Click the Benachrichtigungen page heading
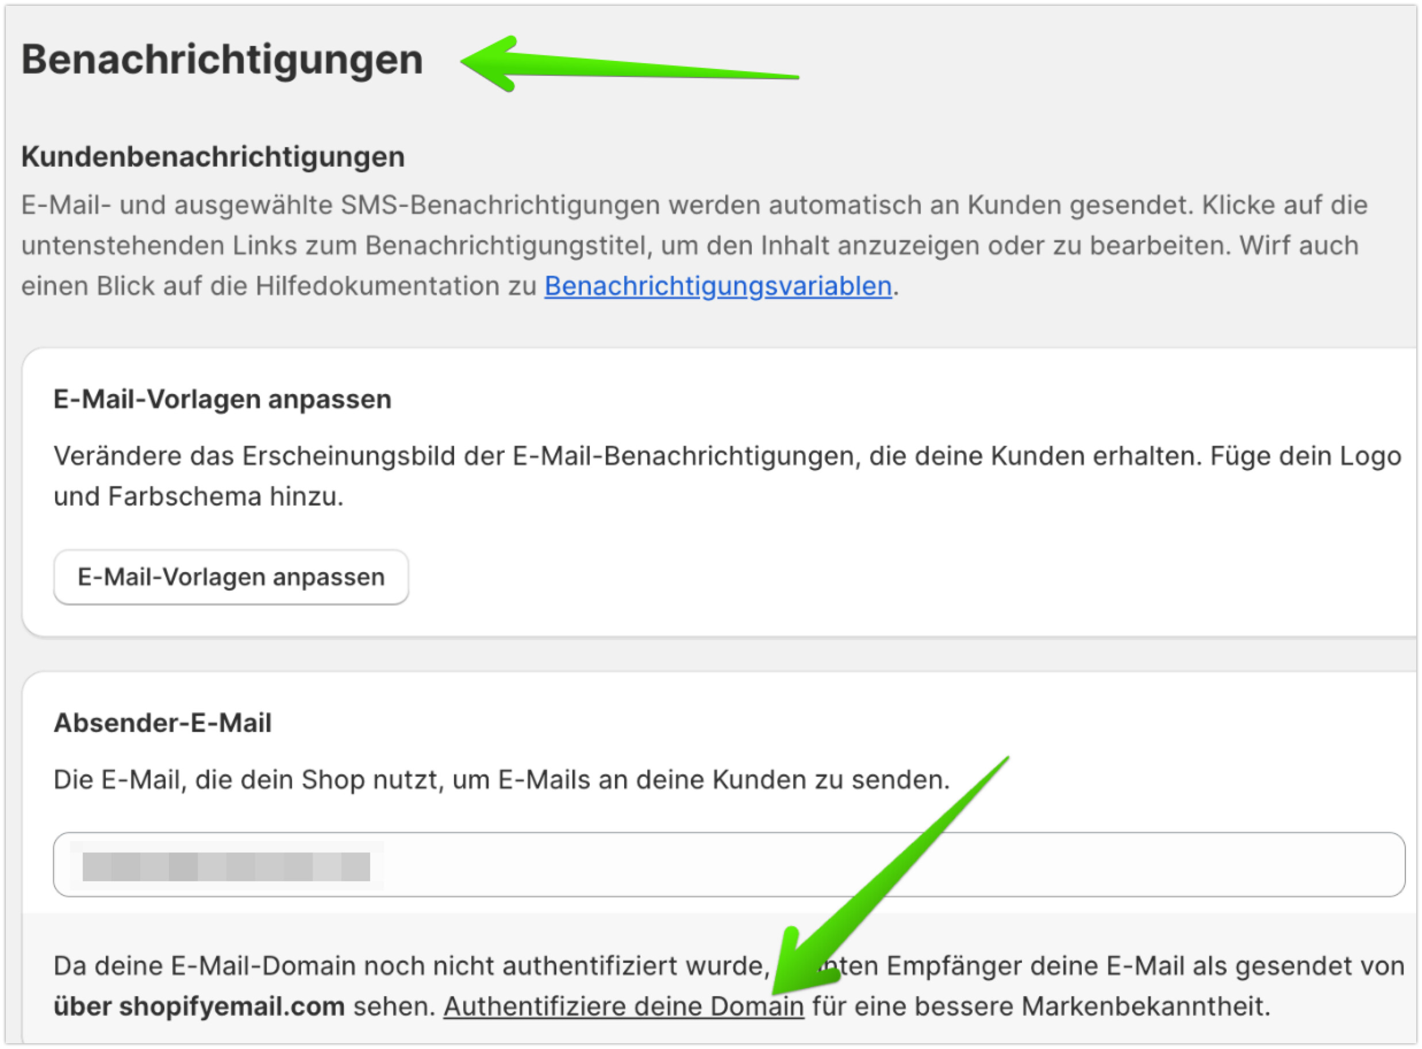 (x=222, y=60)
